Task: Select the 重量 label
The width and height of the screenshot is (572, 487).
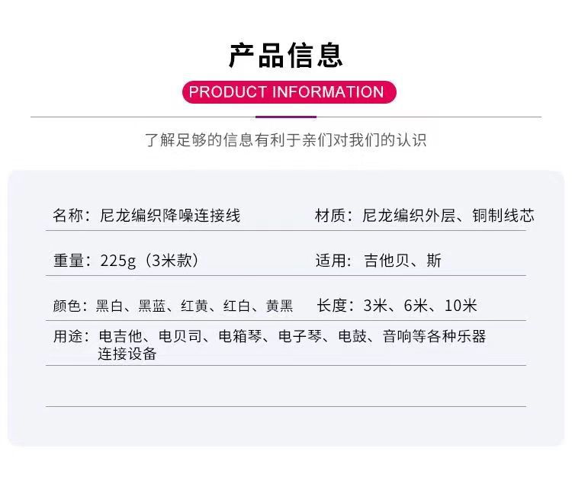Action: coord(69,261)
